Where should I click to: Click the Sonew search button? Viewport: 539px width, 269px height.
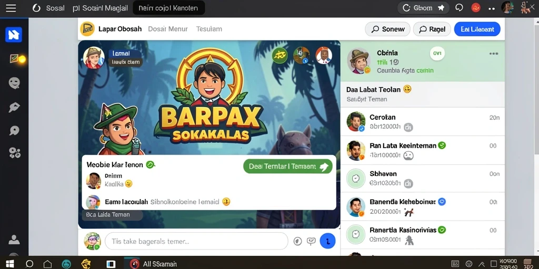point(388,29)
